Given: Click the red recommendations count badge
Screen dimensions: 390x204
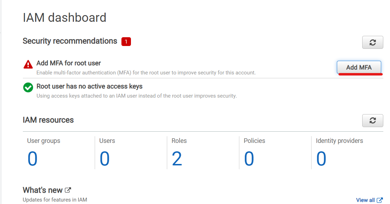Looking at the screenshot, I should pos(126,42).
